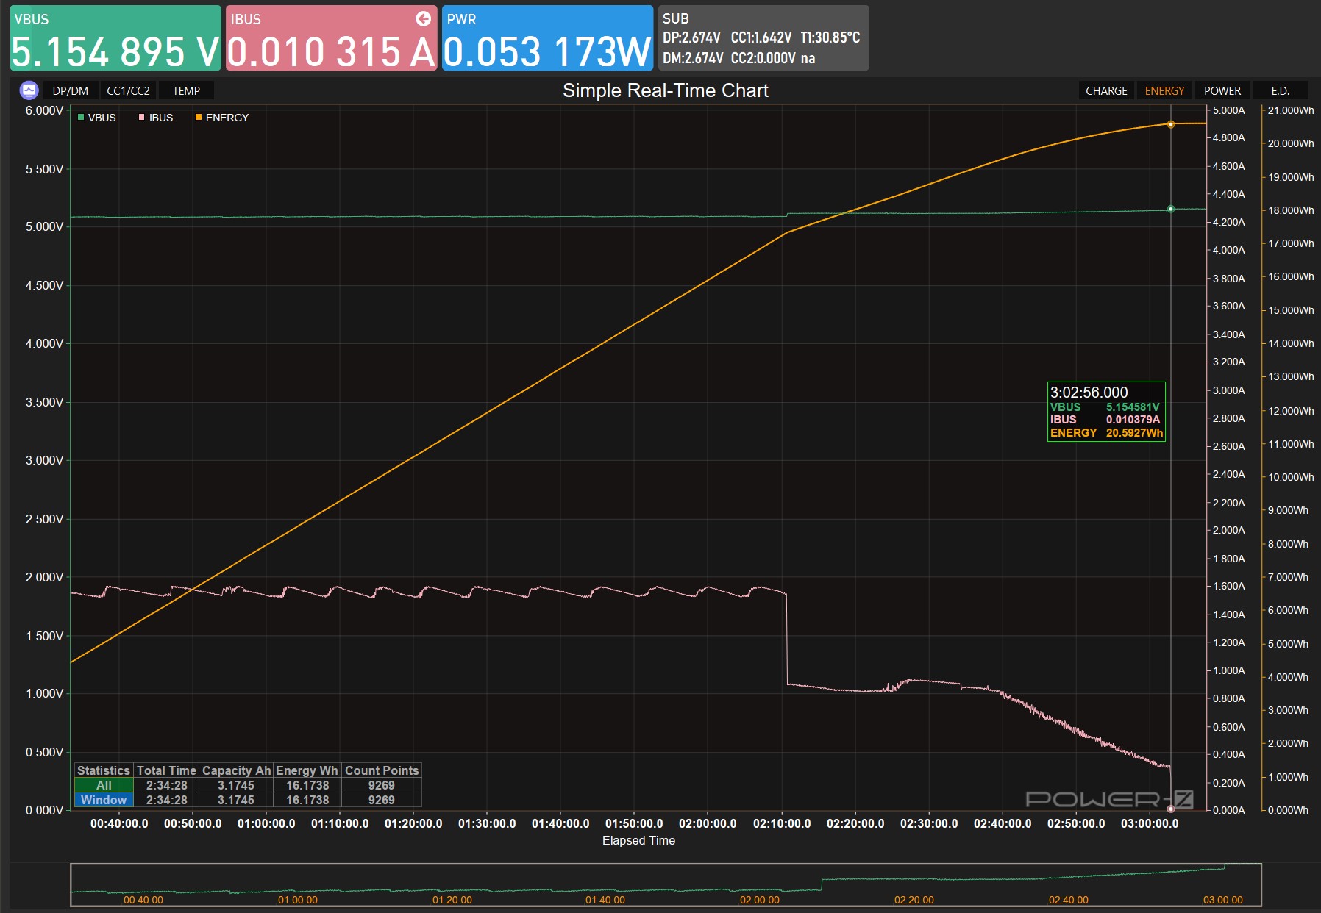1321x913 pixels.
Task: Click the 03:00:00.0 time axis tick label
Action: pyautogui.click(x=1150, y=823)
